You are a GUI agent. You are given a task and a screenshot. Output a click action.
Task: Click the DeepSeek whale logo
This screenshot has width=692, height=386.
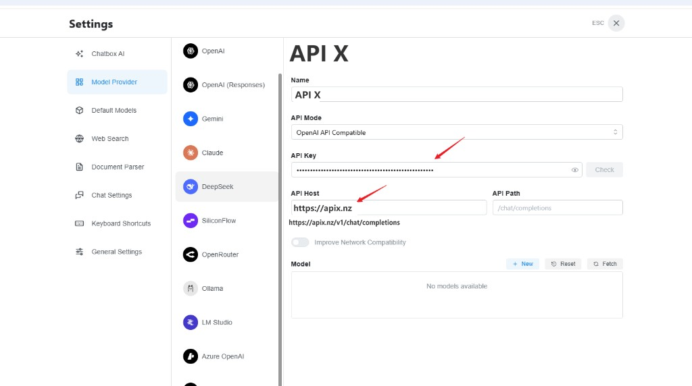pyautogui.click(x=191, y=186)
